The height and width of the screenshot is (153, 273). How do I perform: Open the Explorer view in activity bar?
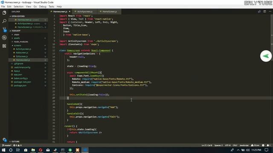pyautogui.click(x=4, y=13)
